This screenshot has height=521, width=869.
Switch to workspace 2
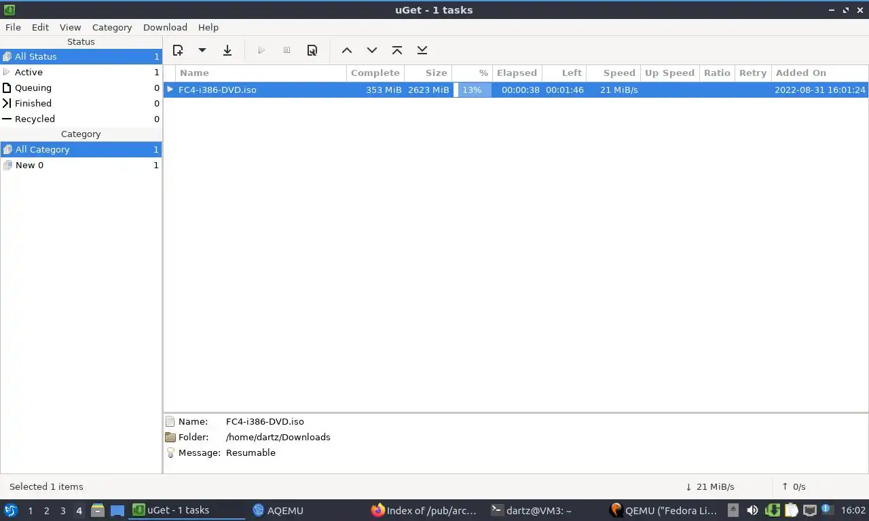[46, 510]
